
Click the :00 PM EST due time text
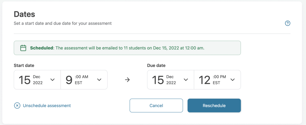pyautogui.click(x=219, y=80)
